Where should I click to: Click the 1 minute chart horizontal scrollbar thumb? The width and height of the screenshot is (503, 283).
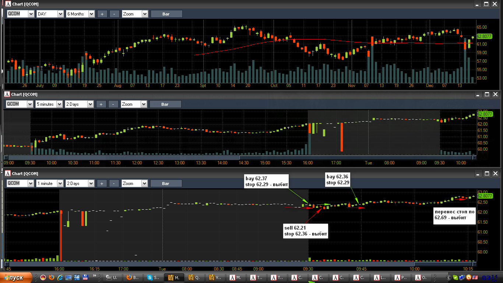pyautogui.click(x=443, y=264)
